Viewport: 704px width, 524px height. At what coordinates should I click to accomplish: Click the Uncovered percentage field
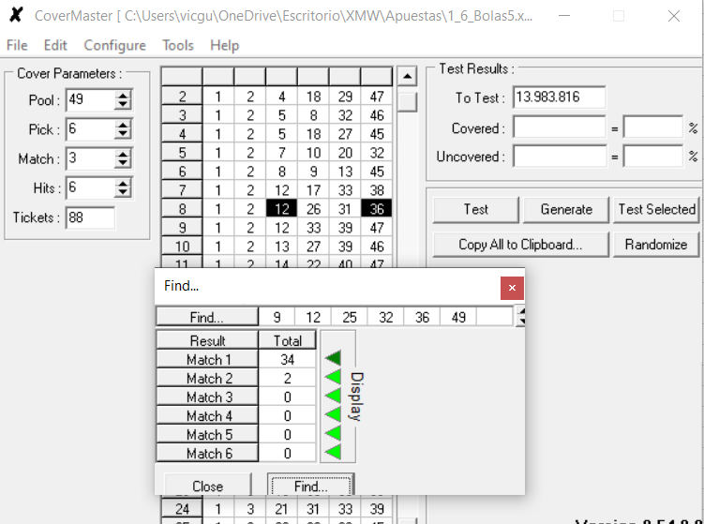point(653,157)
